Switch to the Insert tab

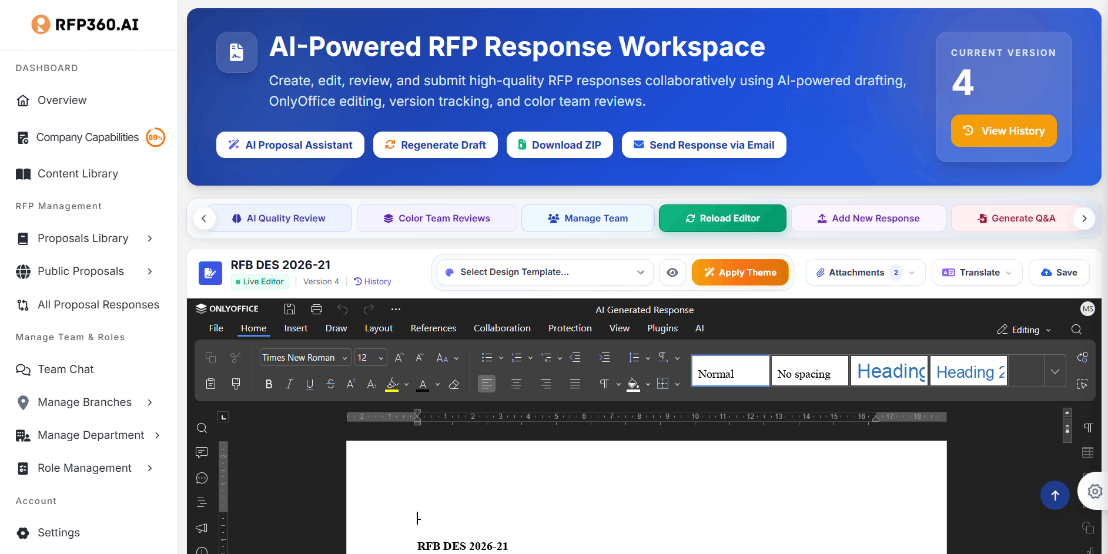pos(296,328)
